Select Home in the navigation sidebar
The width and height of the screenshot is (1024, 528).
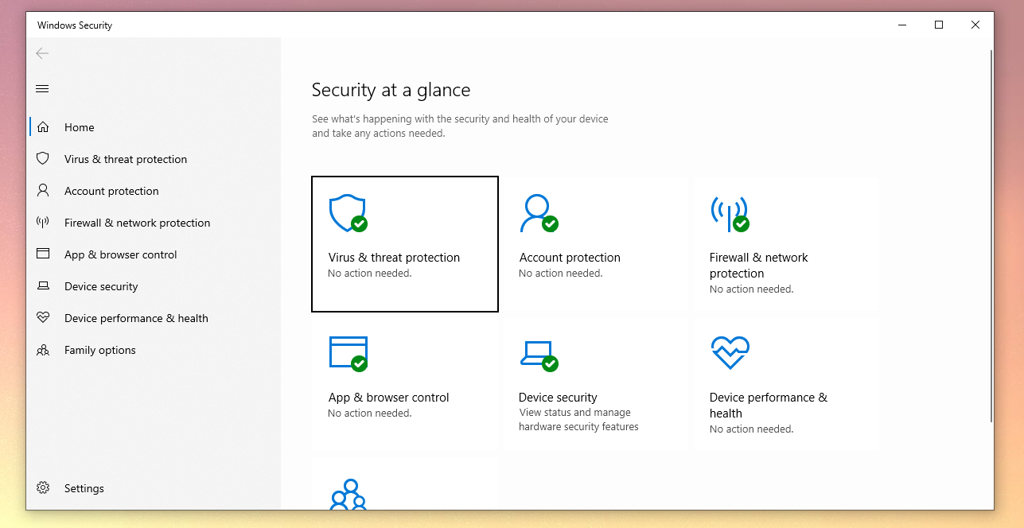pos(79,126)
